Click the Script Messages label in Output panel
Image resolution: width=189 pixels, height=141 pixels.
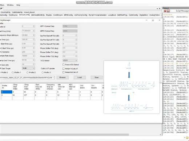pyautogui.click(x=182, y=11)
